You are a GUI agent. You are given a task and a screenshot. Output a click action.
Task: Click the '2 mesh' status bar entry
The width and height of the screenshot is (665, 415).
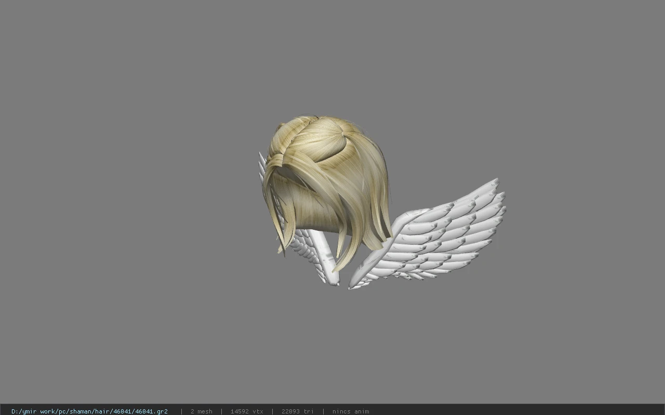point(201,411)
